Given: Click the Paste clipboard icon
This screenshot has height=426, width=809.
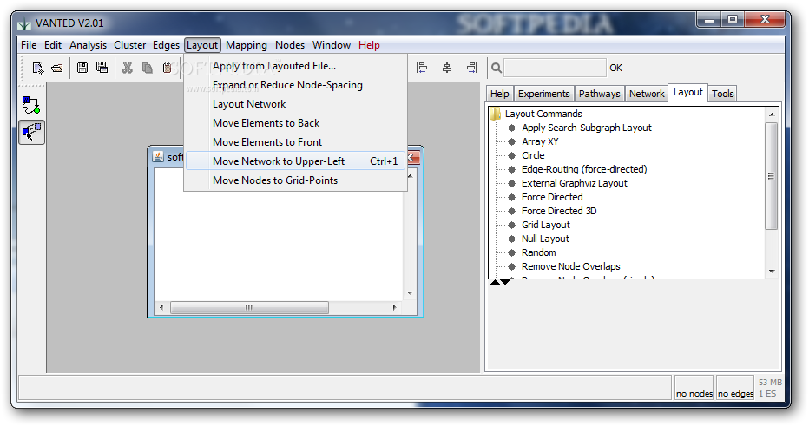Looking at the screenshot, I should point(167,68).
